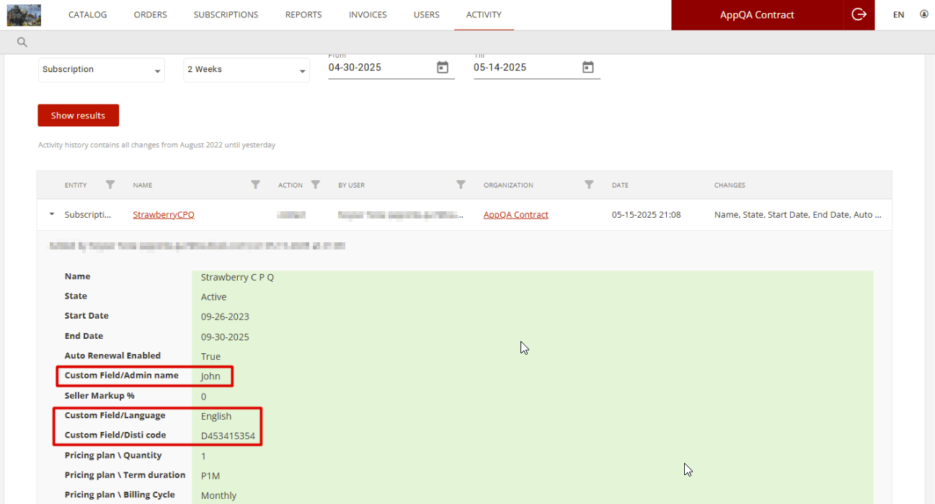
Task: Click the Subscripti... entity cell
Action: pyautogui.click(x=88, y=215)
